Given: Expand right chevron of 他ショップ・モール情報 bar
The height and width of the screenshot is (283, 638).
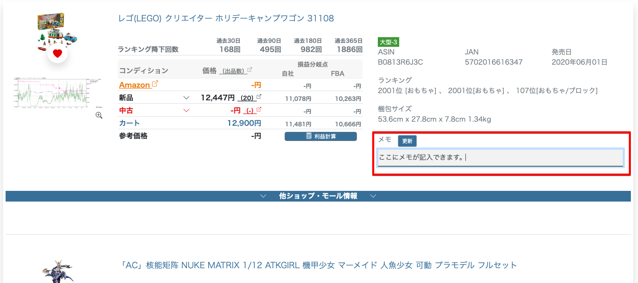Looking at the screenshot, I should tap(373, 196).
